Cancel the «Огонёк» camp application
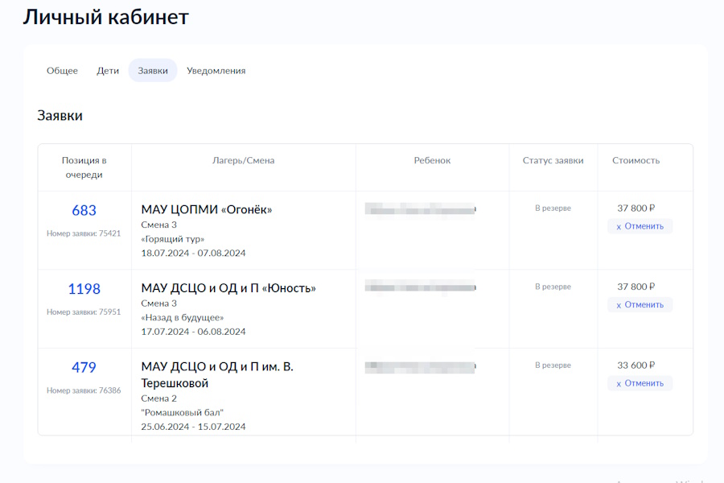The height and width of the screenshot is (483, 724). point(640,226)
